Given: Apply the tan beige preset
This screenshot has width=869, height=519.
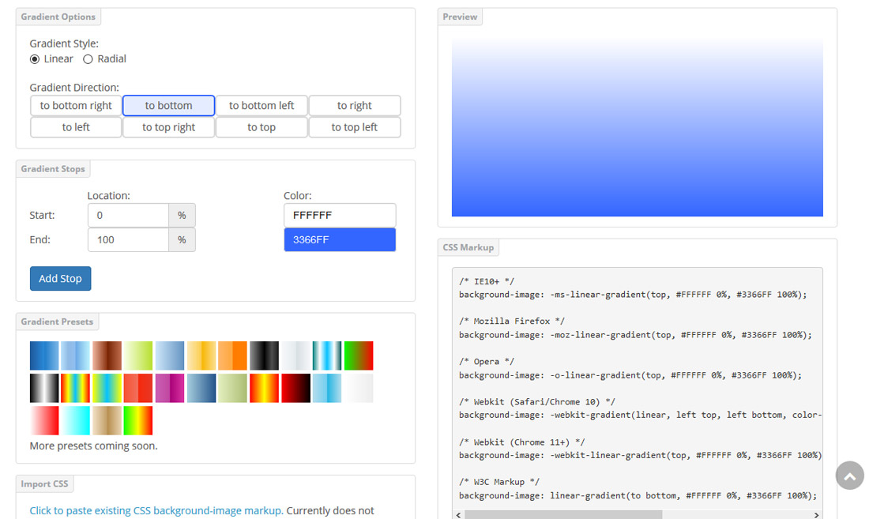Looking at the screenshot, I should pyautogui.click(x=107, y=420).
